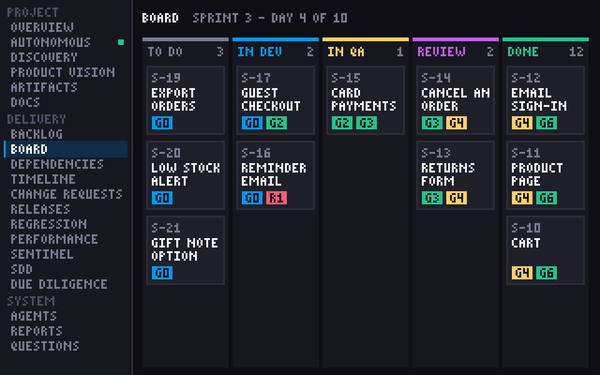This screenshot has height=375, width=600.
Task: Open the Regression section
Action: [49, 224]
